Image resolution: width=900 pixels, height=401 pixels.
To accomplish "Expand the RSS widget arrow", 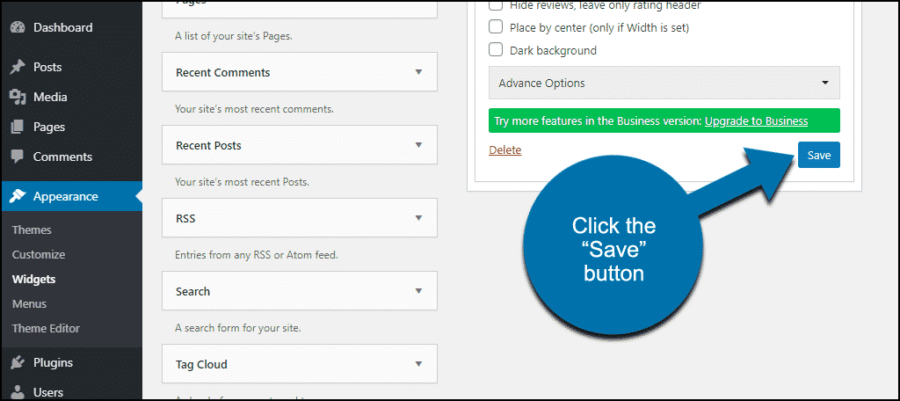I will pyautogui.click(x=418, y=218).
